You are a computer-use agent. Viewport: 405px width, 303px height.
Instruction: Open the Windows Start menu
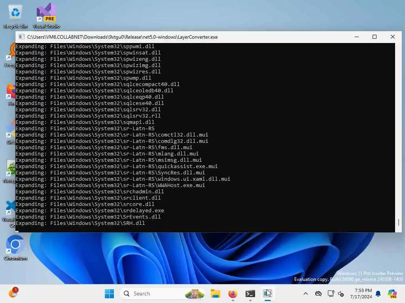pyautogui.click(x=109, y=294)
